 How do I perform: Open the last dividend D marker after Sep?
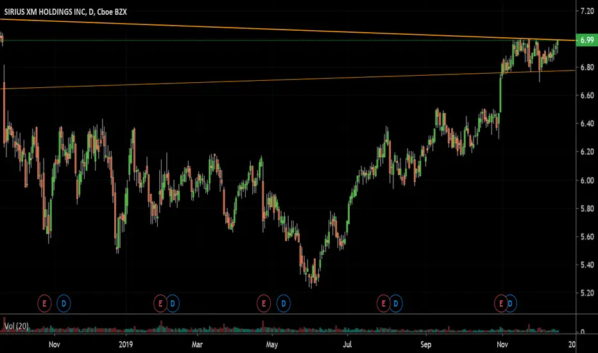[x=510, y=304]
